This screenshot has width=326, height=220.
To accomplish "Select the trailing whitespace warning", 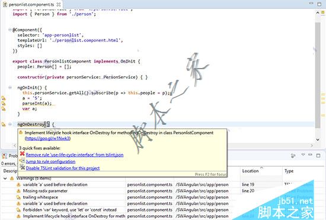I will click(40, 197).
